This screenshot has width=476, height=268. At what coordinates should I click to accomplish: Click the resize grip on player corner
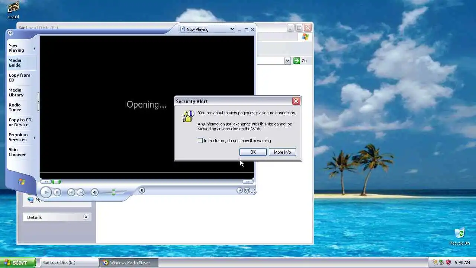click(x=254, y=191)
